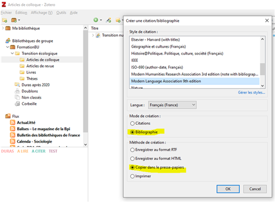Select Ma bibliothèque library icon
The image size is (275, 202).
8,28
